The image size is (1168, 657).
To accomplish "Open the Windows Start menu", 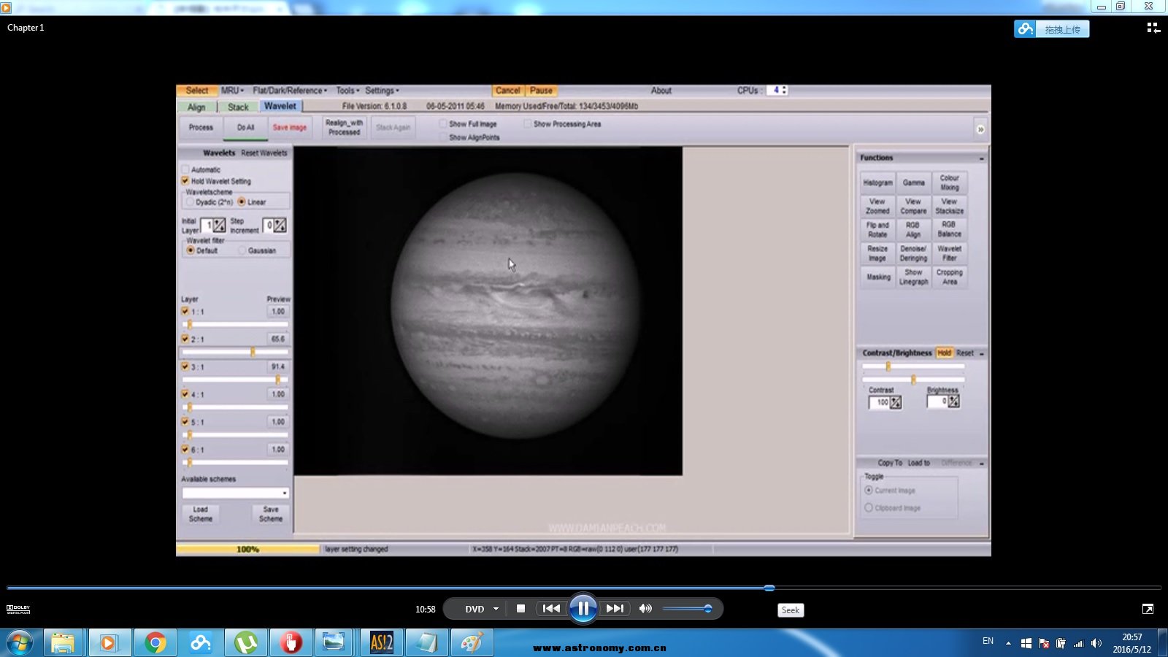I will 20,643.
